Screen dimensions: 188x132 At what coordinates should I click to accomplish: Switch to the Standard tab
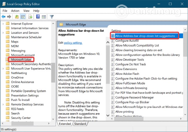tap(80, 124)
